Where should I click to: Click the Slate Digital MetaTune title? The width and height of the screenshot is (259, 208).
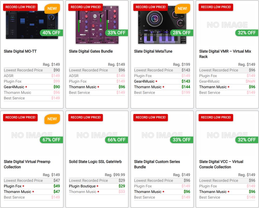pos(153,51)
